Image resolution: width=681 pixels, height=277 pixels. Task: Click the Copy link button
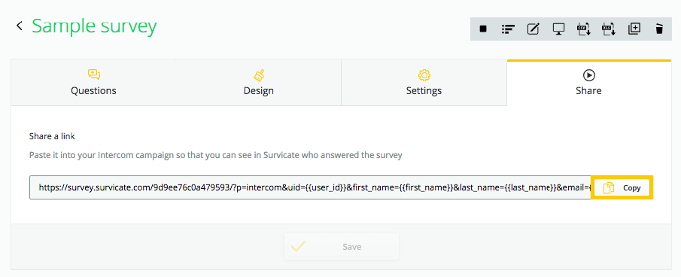tap(622, 187)
